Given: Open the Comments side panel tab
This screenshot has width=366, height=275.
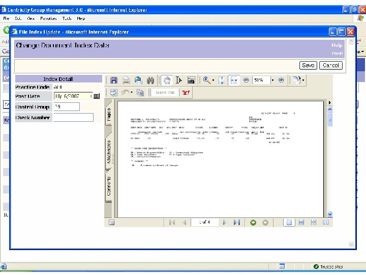Looking at the screenshot, I should click(109, 186).
